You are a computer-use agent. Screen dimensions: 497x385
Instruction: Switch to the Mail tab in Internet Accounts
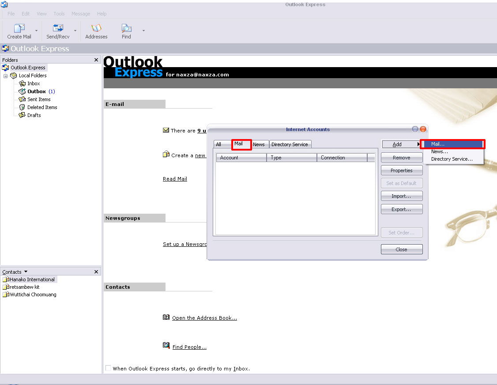point(241,144)
